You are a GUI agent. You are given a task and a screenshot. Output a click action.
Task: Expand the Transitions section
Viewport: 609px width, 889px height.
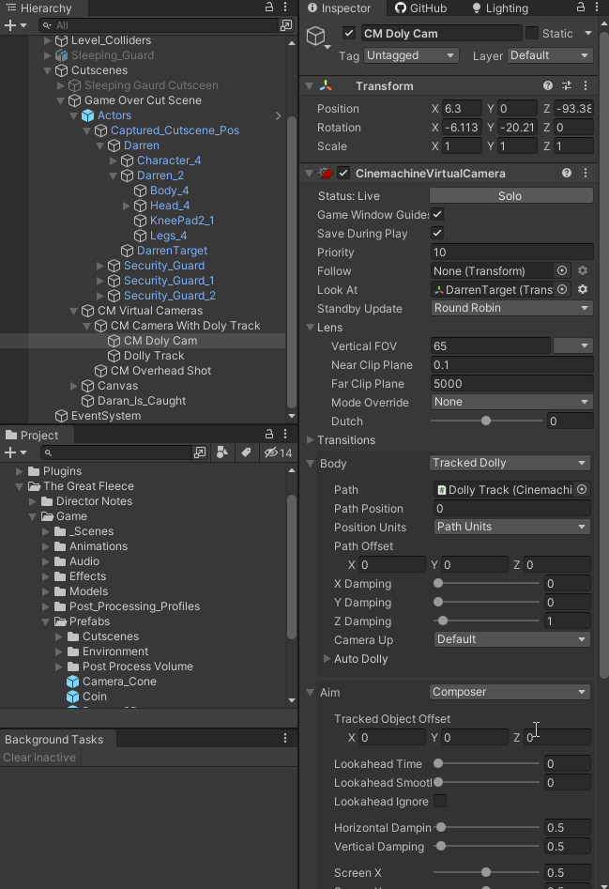[310, 440]
